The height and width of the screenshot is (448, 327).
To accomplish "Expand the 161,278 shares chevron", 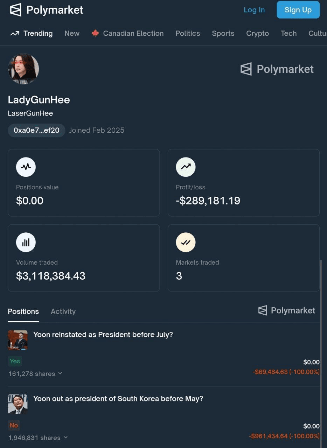I will [60, 373].
